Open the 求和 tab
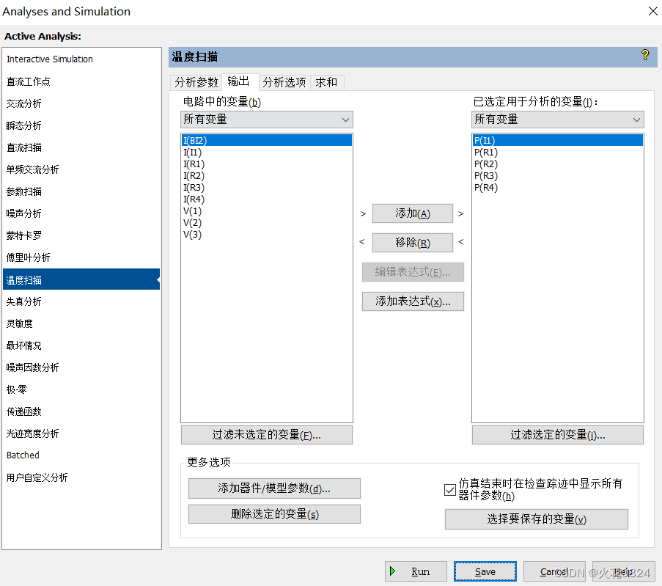 pyautogui.click(x=327, y=82)
